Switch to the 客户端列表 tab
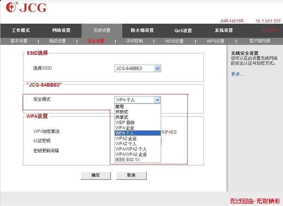Image resolution: width=283 pixels, height=206 pixels. tap(260, 41)
